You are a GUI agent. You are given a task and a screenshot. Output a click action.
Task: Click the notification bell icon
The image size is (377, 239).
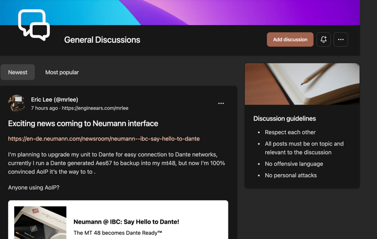coord(323,39)
